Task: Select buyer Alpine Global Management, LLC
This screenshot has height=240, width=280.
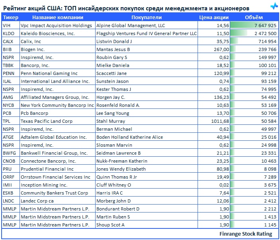Action: click(x=131, y=26)
